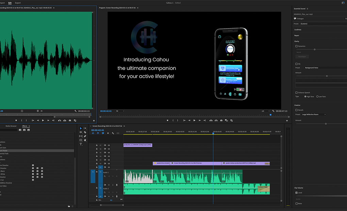
Task: Open the Effects panel menu icon
Action: (29, 126)
